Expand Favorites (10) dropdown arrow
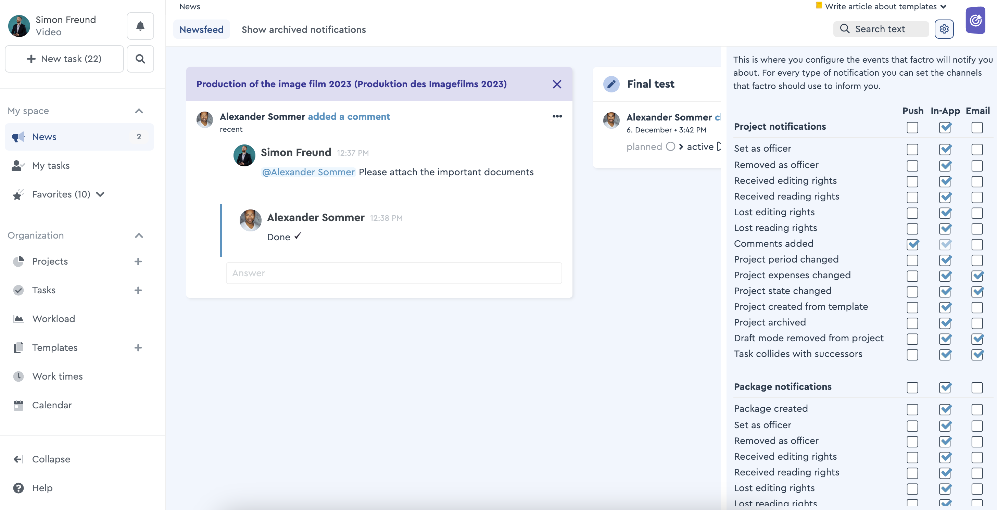Viewport: 997px width, 510px height. click(100, 194)
